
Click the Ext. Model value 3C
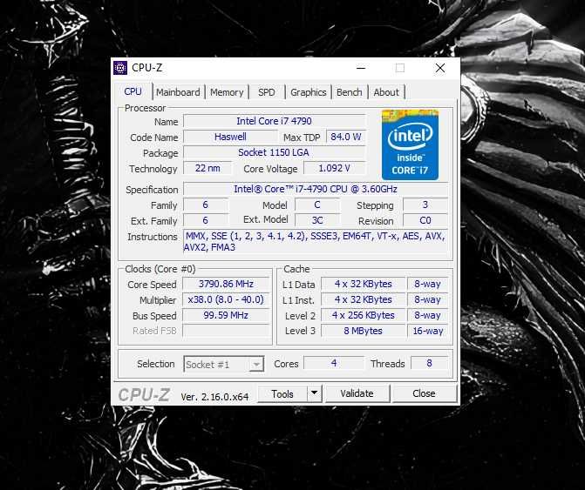pos(317,220)
